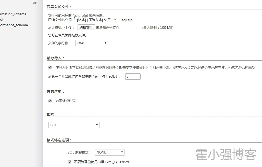This screenshot has width=262, height=167.
Task: Open the information_schema database
Action: (x=13, y=14)
